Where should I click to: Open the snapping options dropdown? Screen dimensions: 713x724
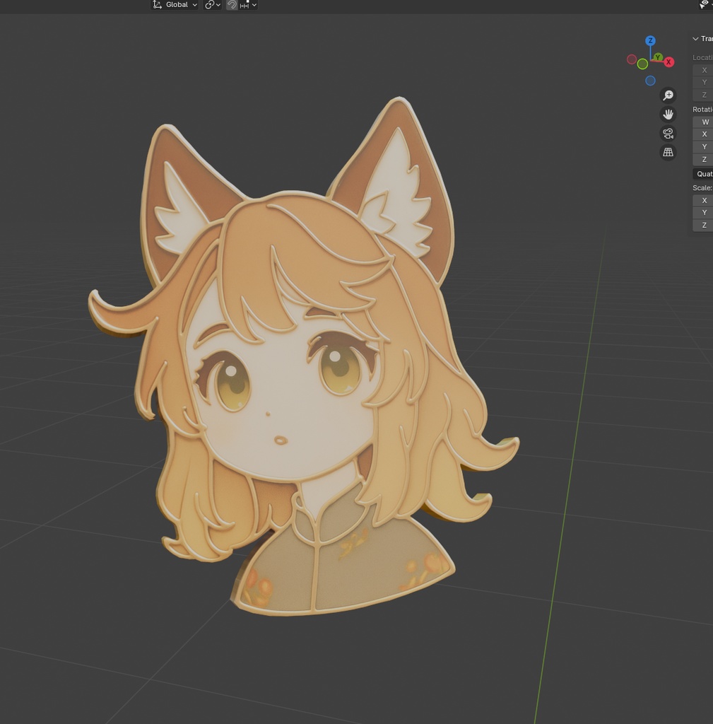pos(248,5)
